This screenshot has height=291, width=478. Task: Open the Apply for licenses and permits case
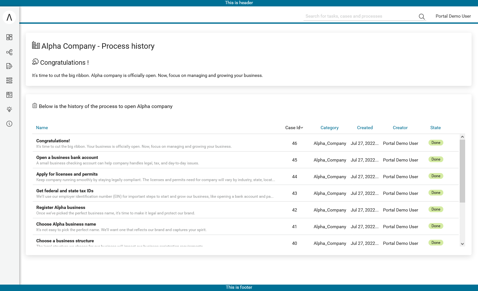click(x=245, y=177)
